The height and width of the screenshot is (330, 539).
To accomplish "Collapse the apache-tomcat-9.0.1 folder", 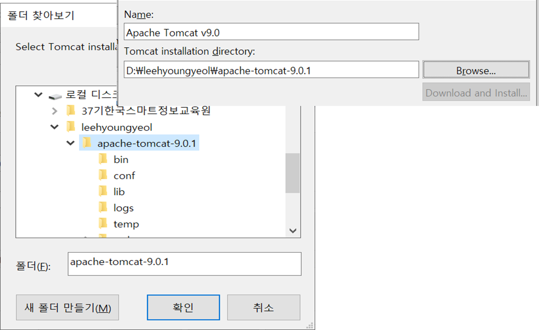I will click(x=71, y=143).
